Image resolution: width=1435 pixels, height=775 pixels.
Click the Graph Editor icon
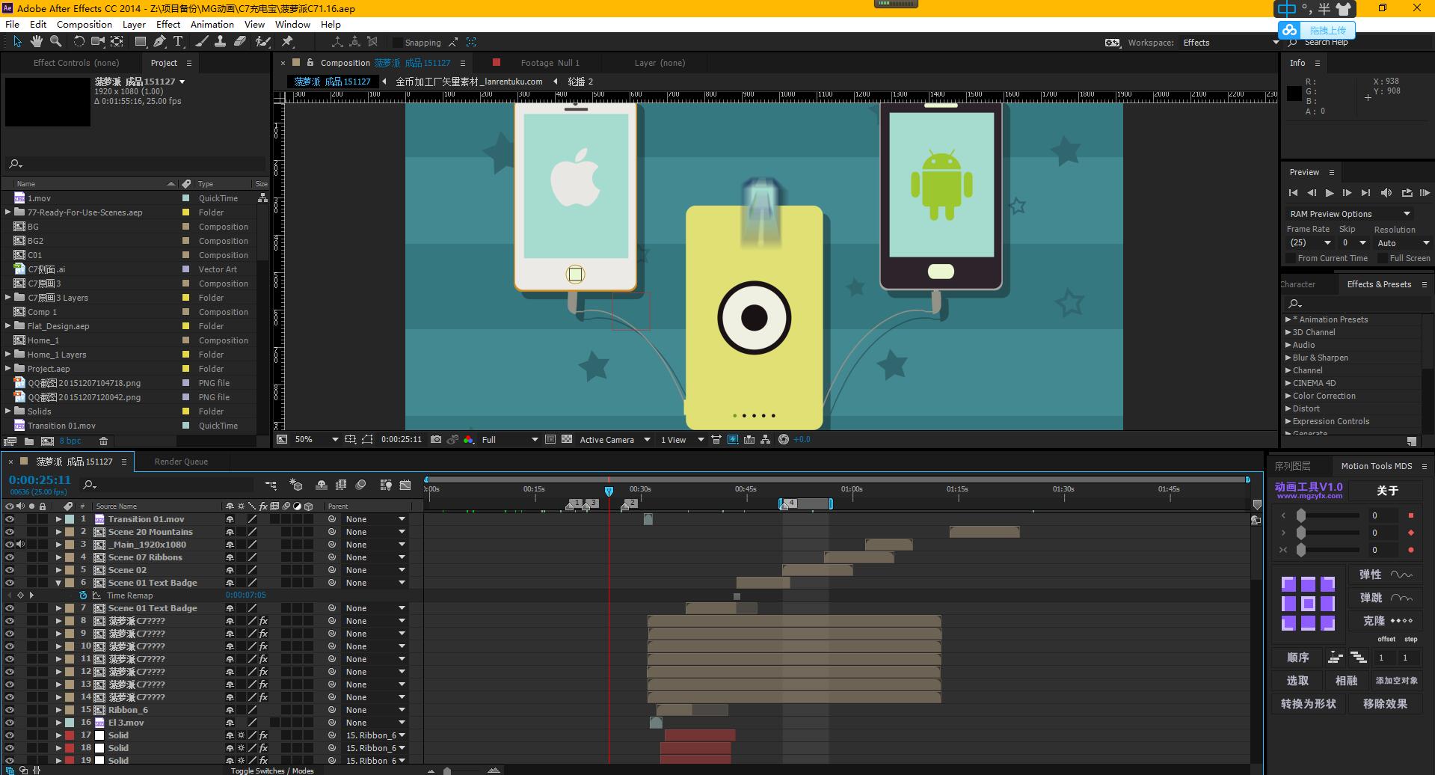click(x=405, y=485)
